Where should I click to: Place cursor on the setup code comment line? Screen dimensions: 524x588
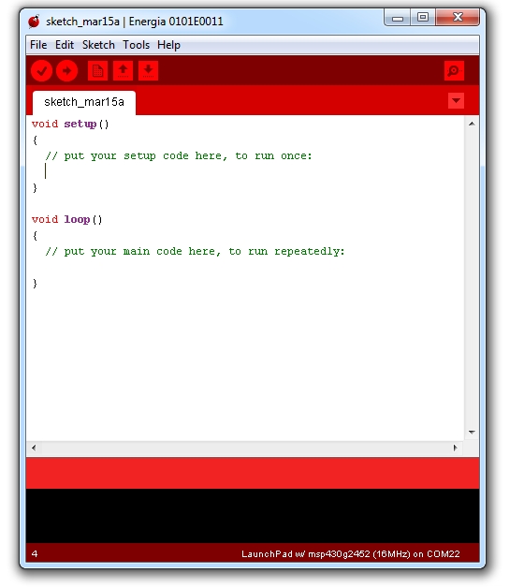pos(179,155)
